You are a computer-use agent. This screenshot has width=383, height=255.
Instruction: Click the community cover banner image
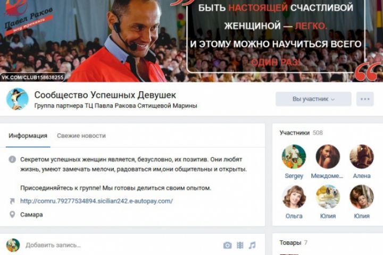(191, 41)
